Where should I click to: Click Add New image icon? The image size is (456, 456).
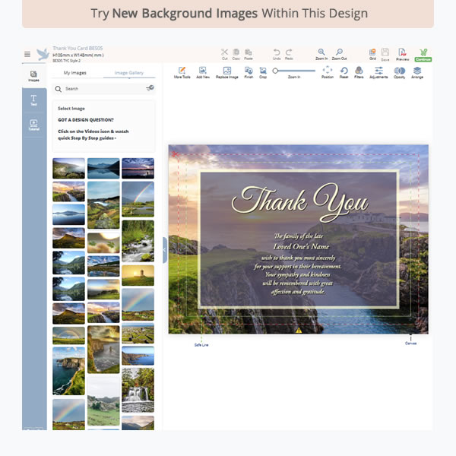point(203,72)
